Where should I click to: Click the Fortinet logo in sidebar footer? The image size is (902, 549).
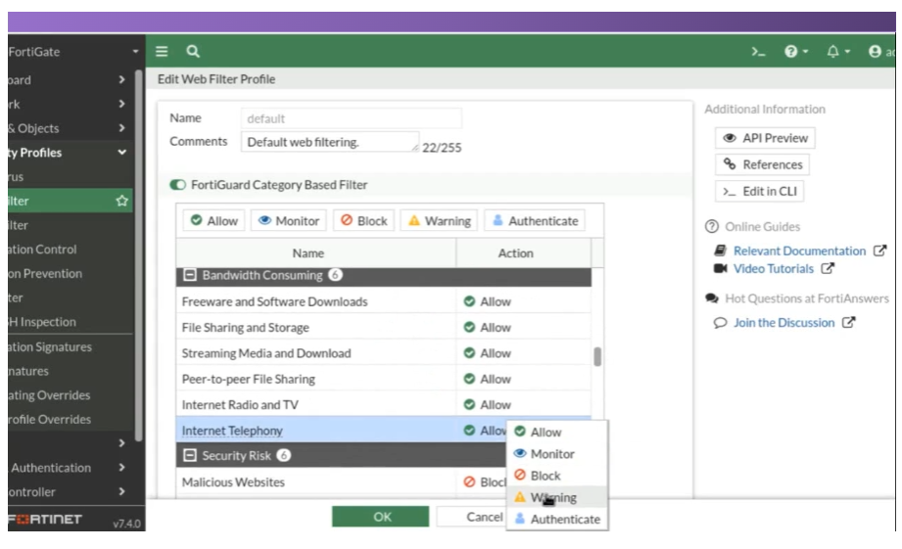45,519
